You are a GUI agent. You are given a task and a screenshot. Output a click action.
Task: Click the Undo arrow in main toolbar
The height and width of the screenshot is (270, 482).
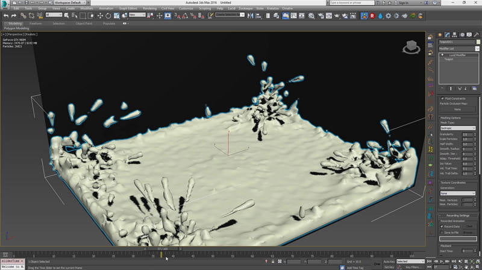[6, 15]
